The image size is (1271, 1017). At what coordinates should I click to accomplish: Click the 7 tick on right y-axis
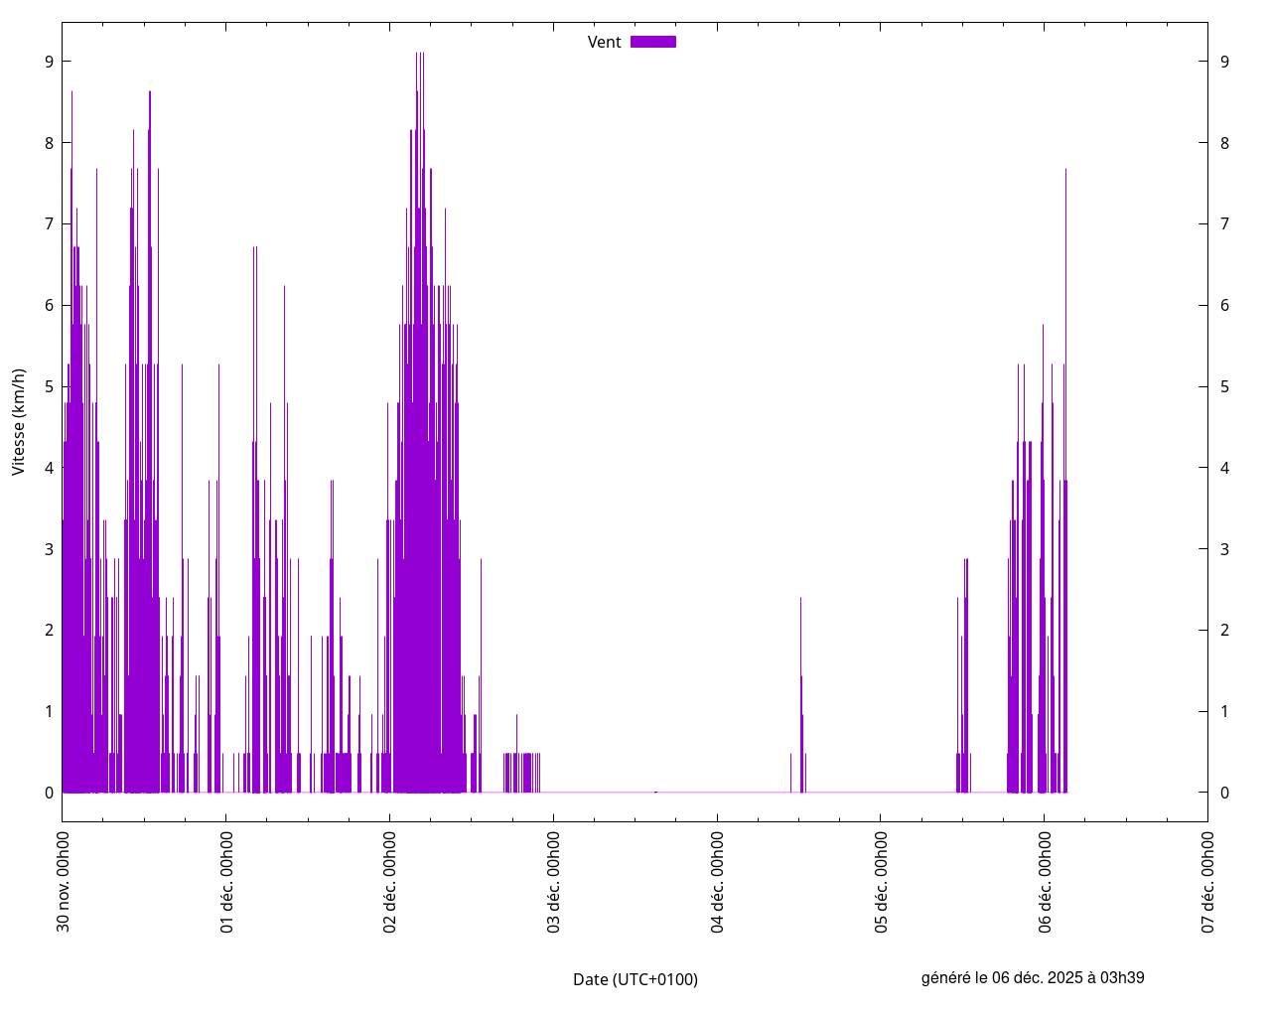pos(1224,223)
